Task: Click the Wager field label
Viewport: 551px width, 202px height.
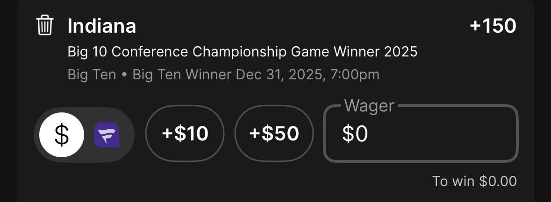Action: 369,106
